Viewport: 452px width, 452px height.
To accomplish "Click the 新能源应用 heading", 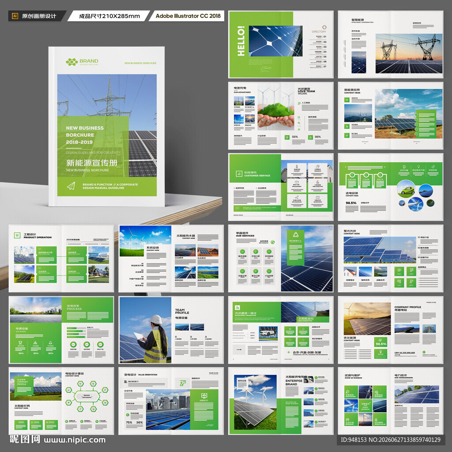I will pos(352,90).
